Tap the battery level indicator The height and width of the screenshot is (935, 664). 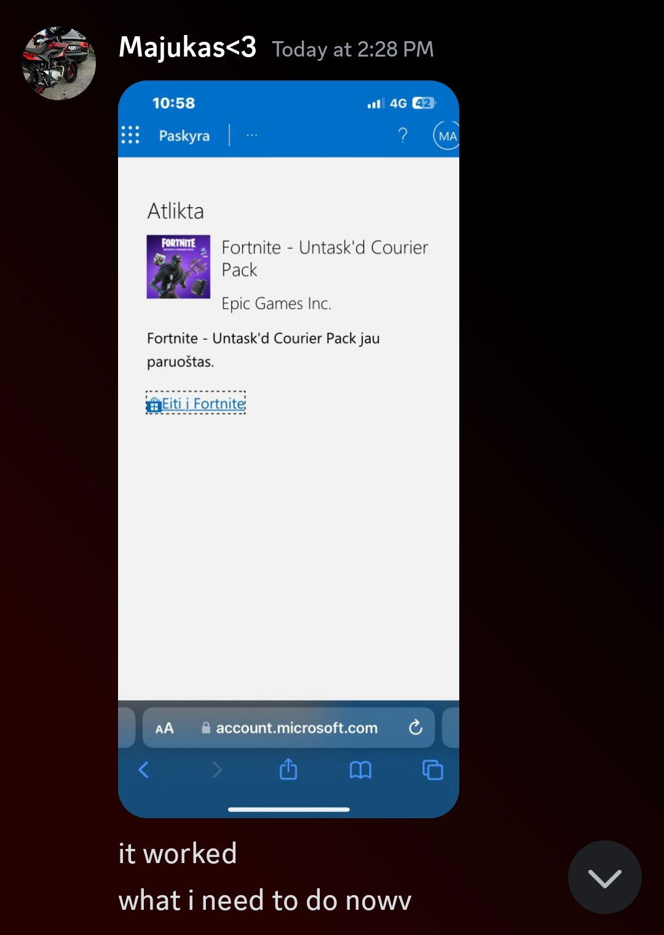424,103
